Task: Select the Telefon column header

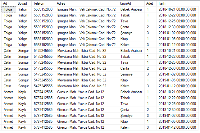Action: pos(43,3)
